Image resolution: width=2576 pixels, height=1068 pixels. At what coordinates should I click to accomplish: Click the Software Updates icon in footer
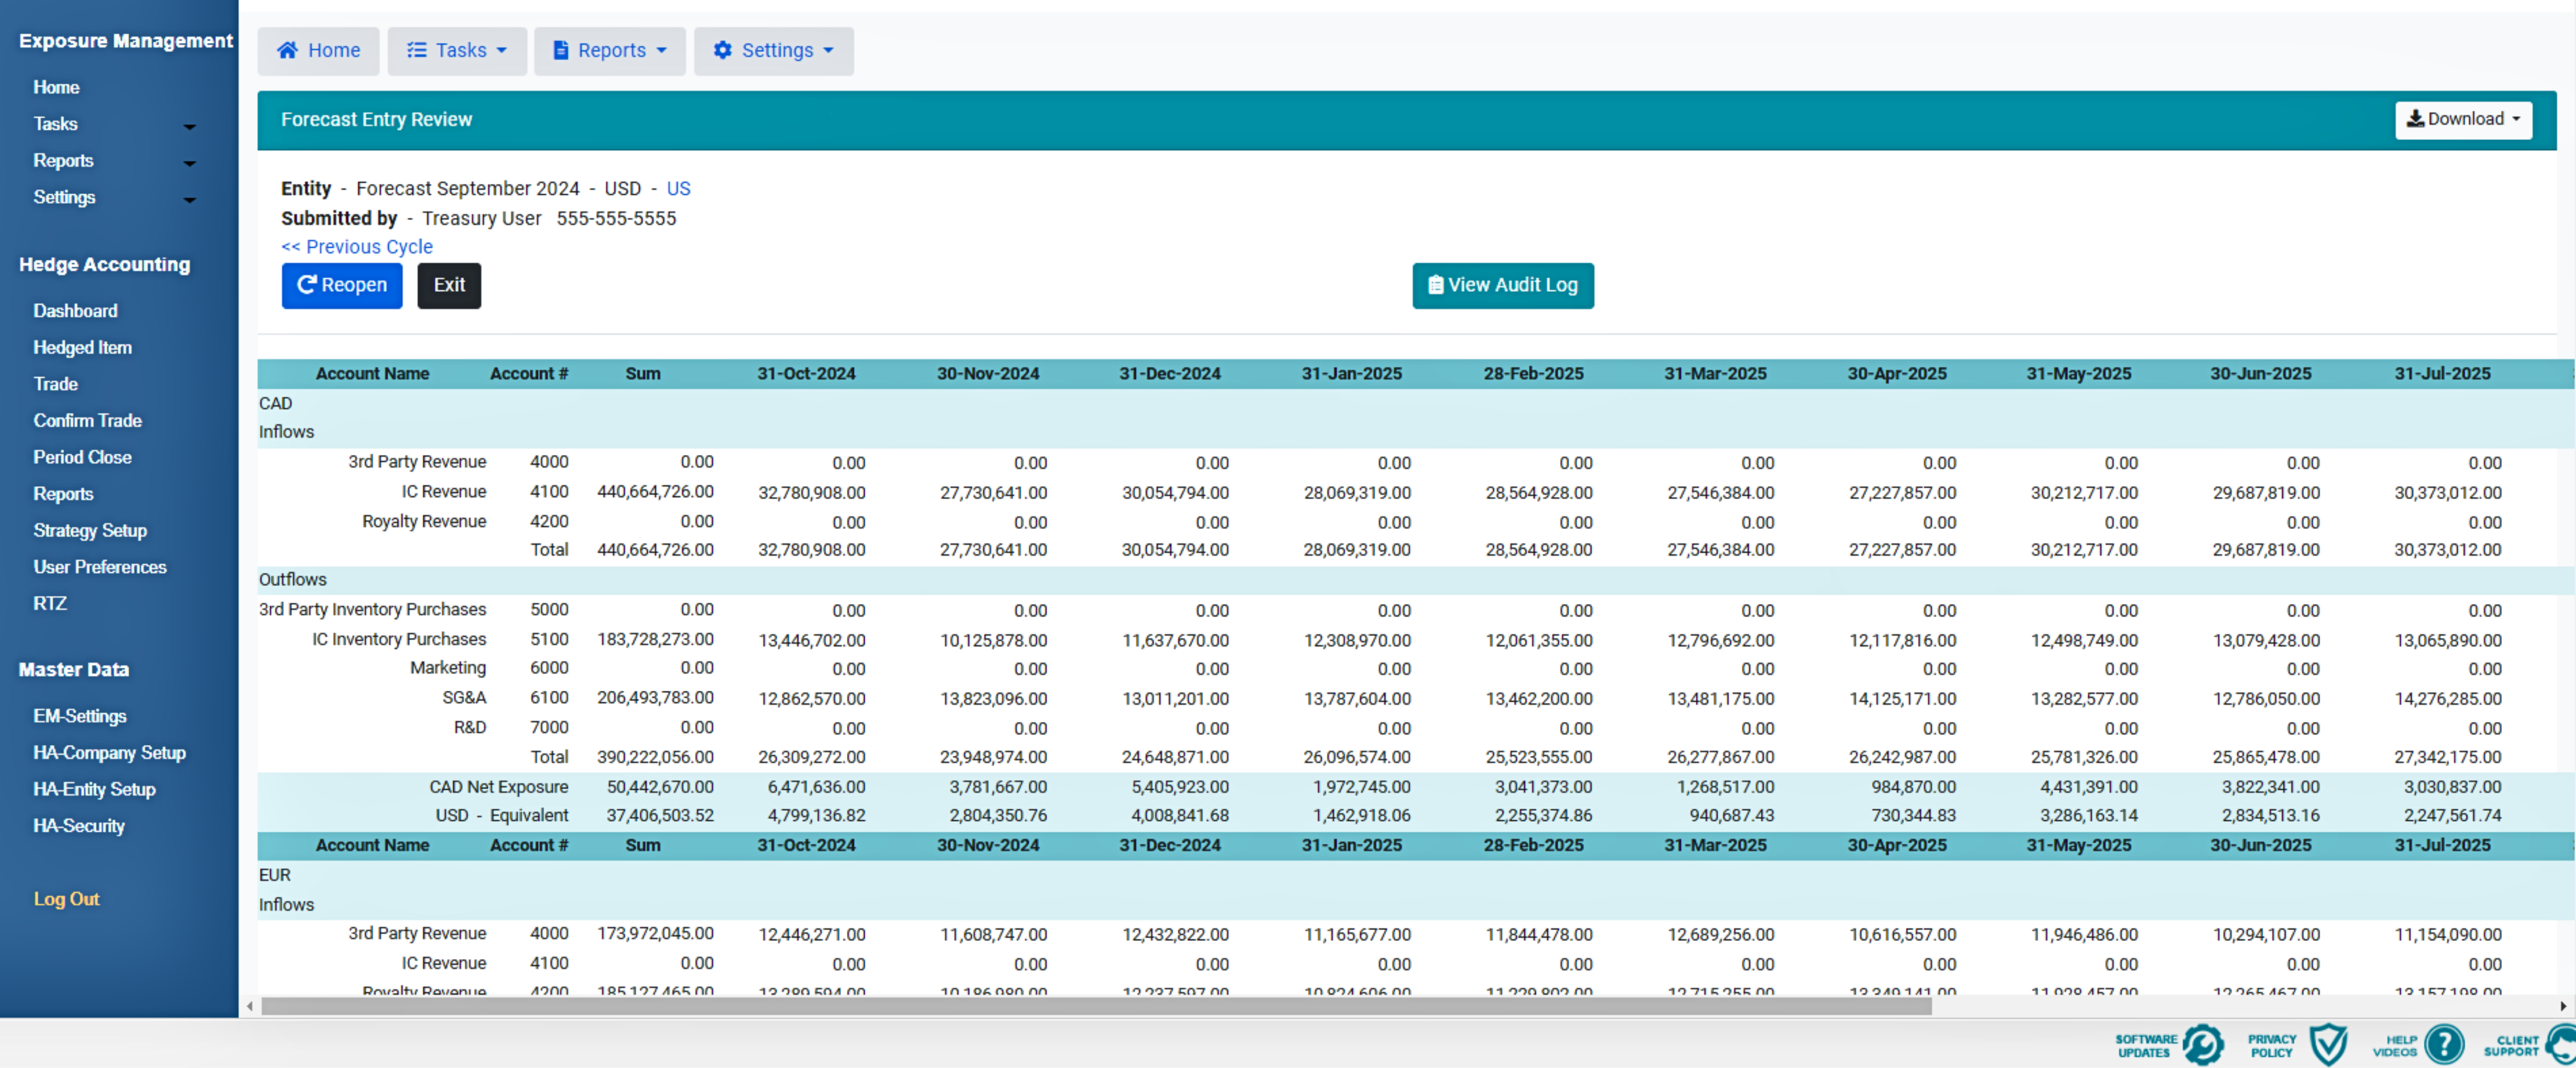tap(2203, 1045)
